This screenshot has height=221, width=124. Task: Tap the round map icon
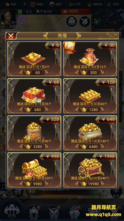click(85, 22)
